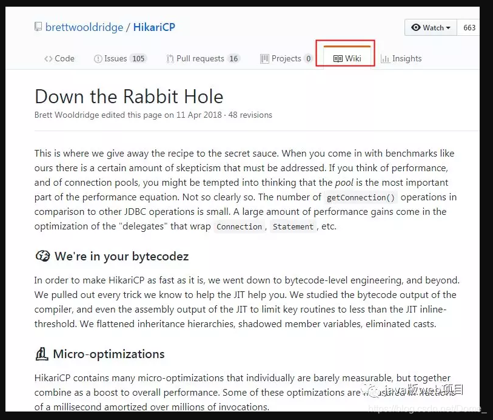
Task: Click the 105 issues counter badge
Action: pos(138,58)
